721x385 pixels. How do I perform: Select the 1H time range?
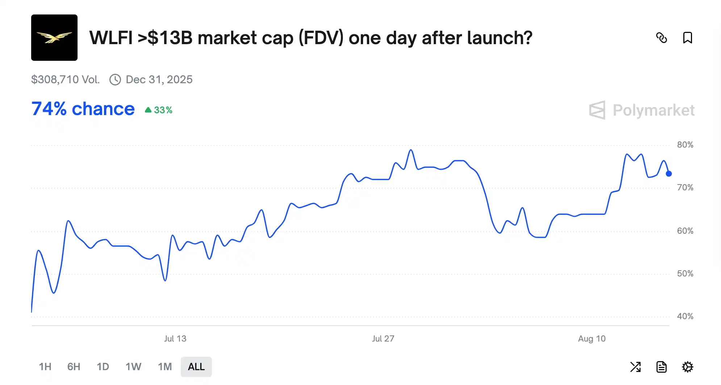pyautogui.click(x=45, y=367)
